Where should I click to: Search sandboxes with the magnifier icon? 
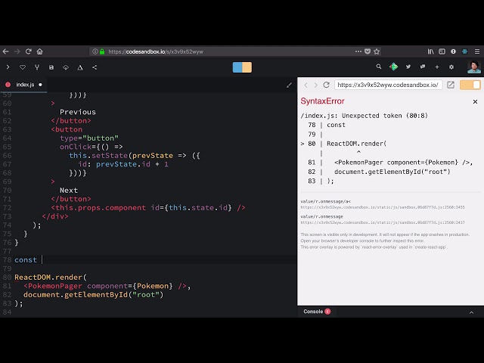point(379,67)
